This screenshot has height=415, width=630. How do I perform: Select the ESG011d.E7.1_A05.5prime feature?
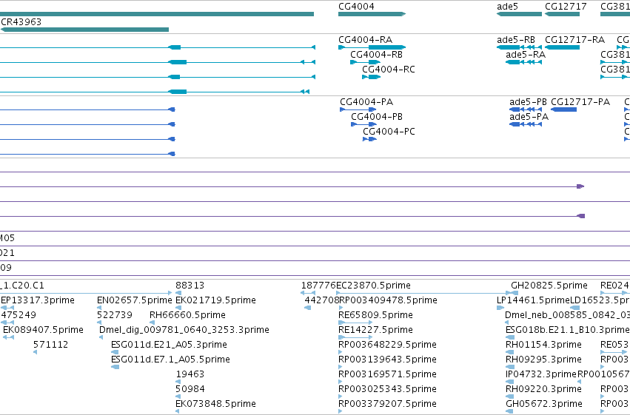(x=115, y=367)
